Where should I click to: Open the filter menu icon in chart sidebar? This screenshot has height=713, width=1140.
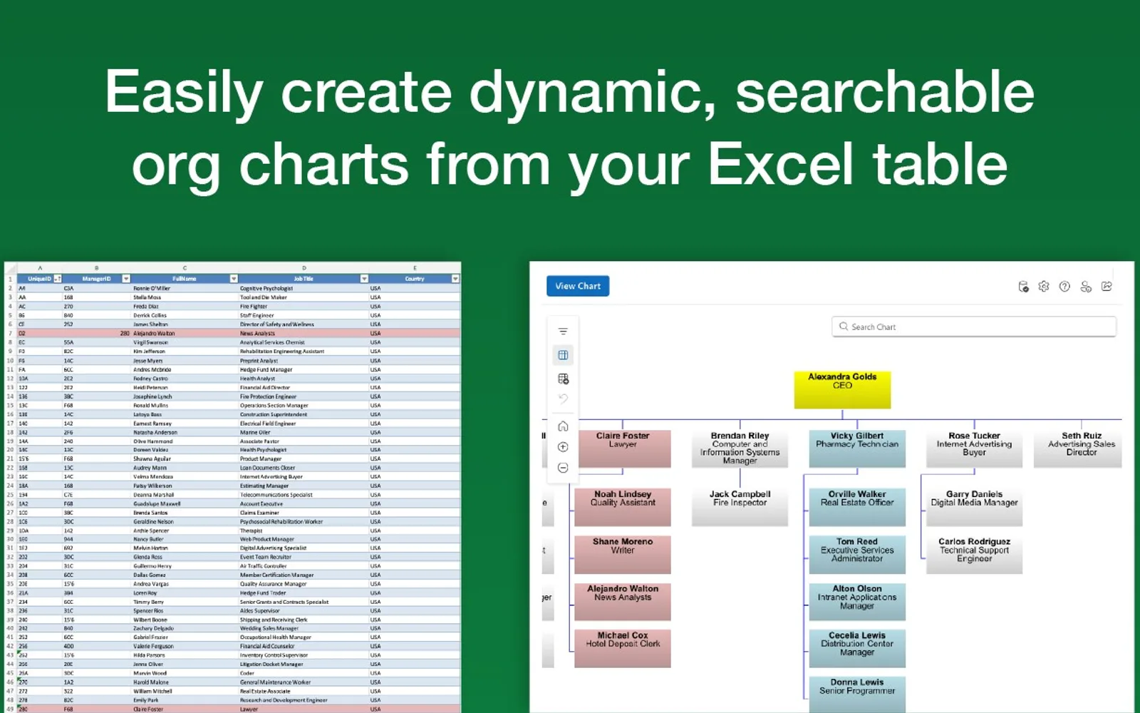click(563, 332)
